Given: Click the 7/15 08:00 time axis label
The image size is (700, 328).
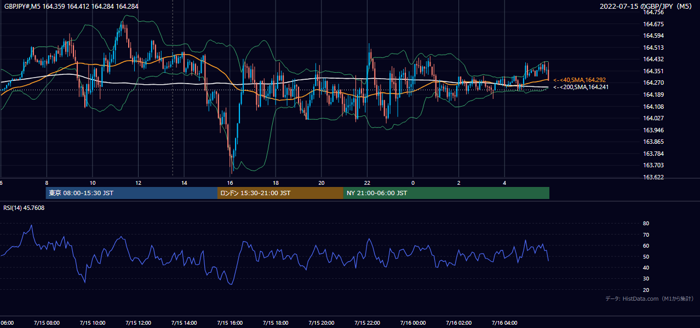Looking at the screenshot, I should [47, 323].
